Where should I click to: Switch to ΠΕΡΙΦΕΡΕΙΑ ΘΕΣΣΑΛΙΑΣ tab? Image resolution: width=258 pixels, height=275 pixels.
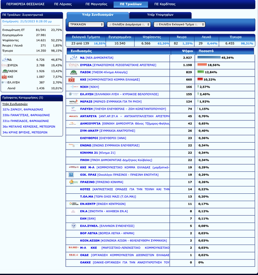point(25,4)
